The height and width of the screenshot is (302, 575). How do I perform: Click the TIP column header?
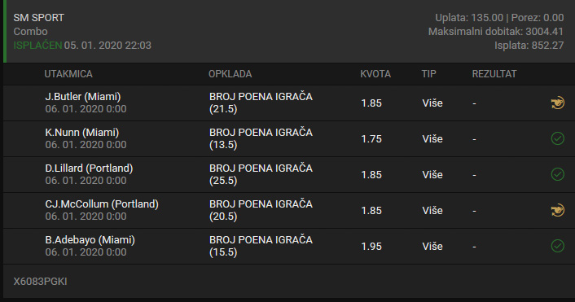point(428,74)
